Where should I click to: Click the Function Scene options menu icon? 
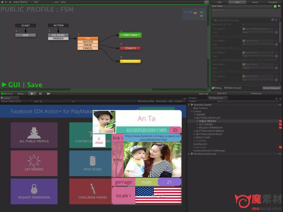point(280,105)
